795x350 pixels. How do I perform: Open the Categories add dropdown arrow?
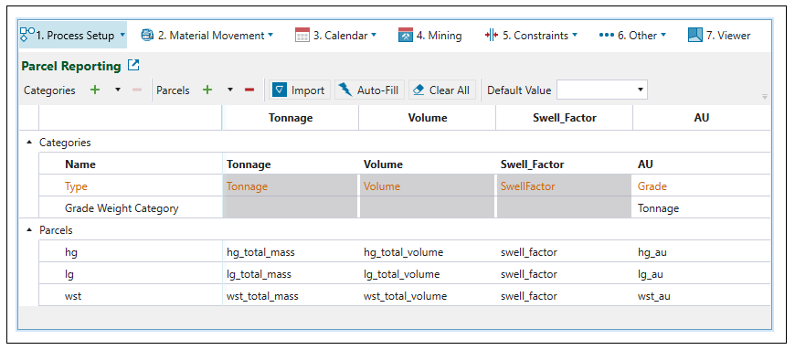coord(118,90)
